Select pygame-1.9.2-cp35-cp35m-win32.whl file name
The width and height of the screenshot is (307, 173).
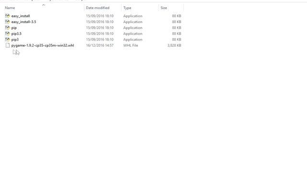(43, 45)
